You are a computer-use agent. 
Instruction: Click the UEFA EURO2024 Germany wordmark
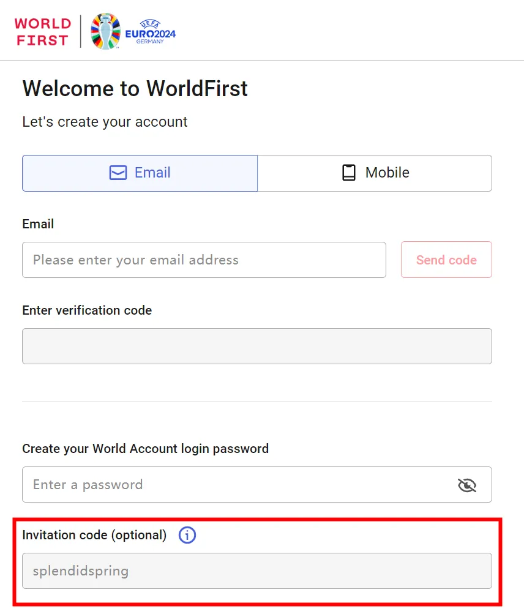(150, 32)
